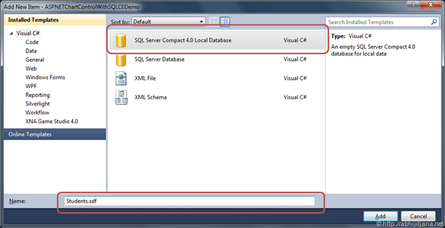The width and height of the screenshot is (445, 228).
Task: Switch to medium icons list view
Action: (x=225, y=22)
